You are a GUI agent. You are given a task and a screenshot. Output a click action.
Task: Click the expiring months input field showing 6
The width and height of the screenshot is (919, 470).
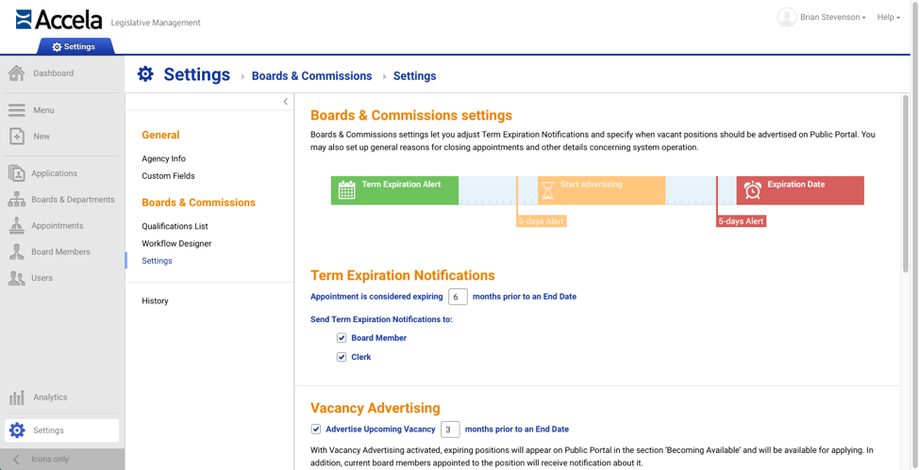458,297
